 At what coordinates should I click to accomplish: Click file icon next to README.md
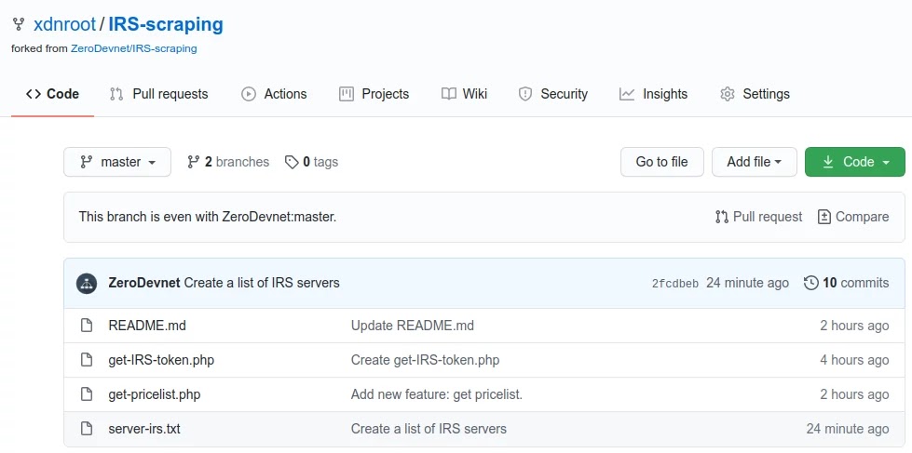click(87, 326)
